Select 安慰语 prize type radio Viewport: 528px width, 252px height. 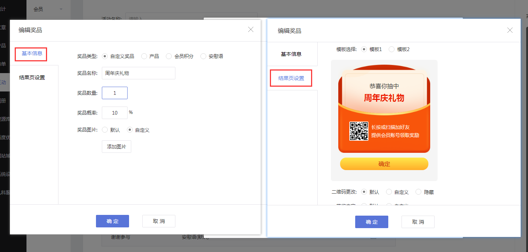(x=203, y=56)
